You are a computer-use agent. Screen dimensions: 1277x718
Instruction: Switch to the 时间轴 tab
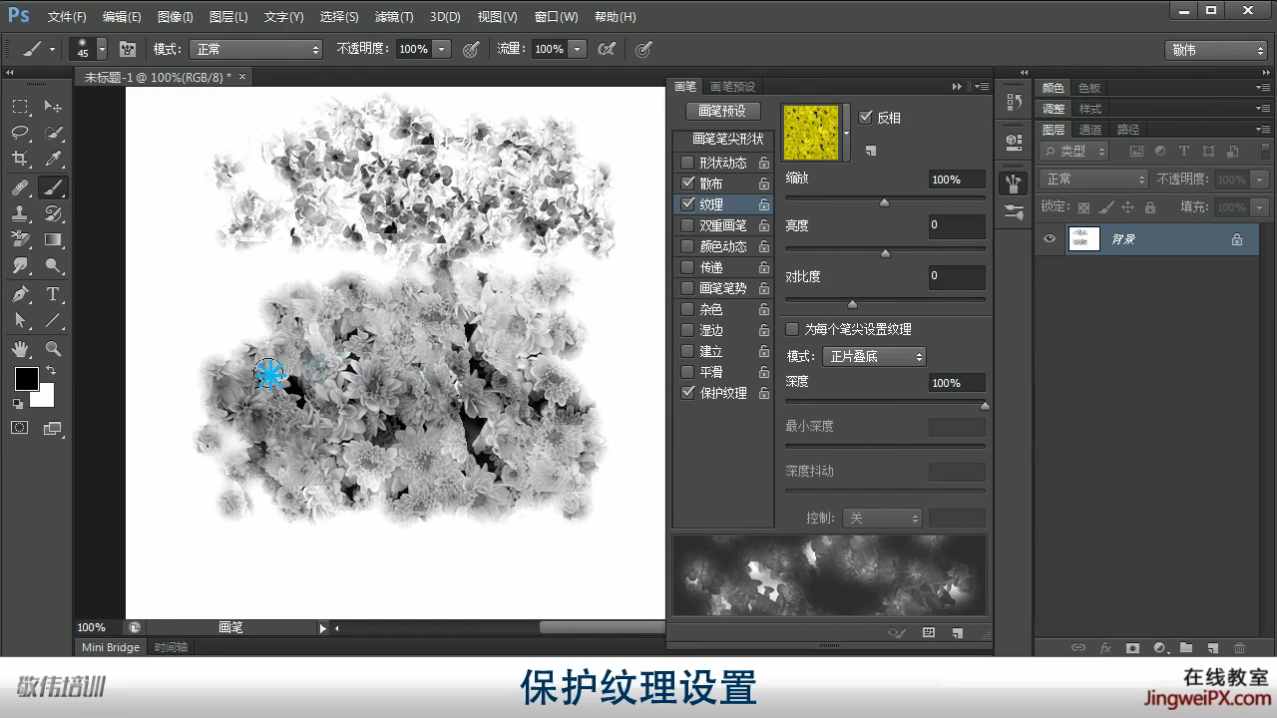click(171, 647)
